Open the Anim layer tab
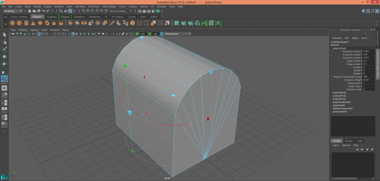Image resolution: width=380 pixels, height=181 pixels. 359,141
